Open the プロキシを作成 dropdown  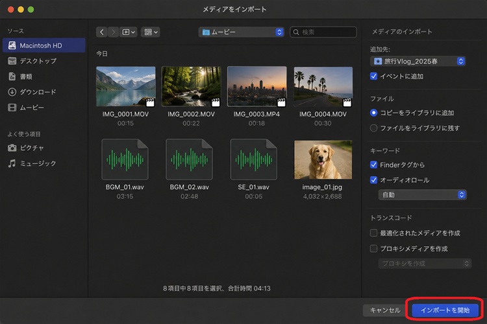pyautogui.click(x=425, y=264)
